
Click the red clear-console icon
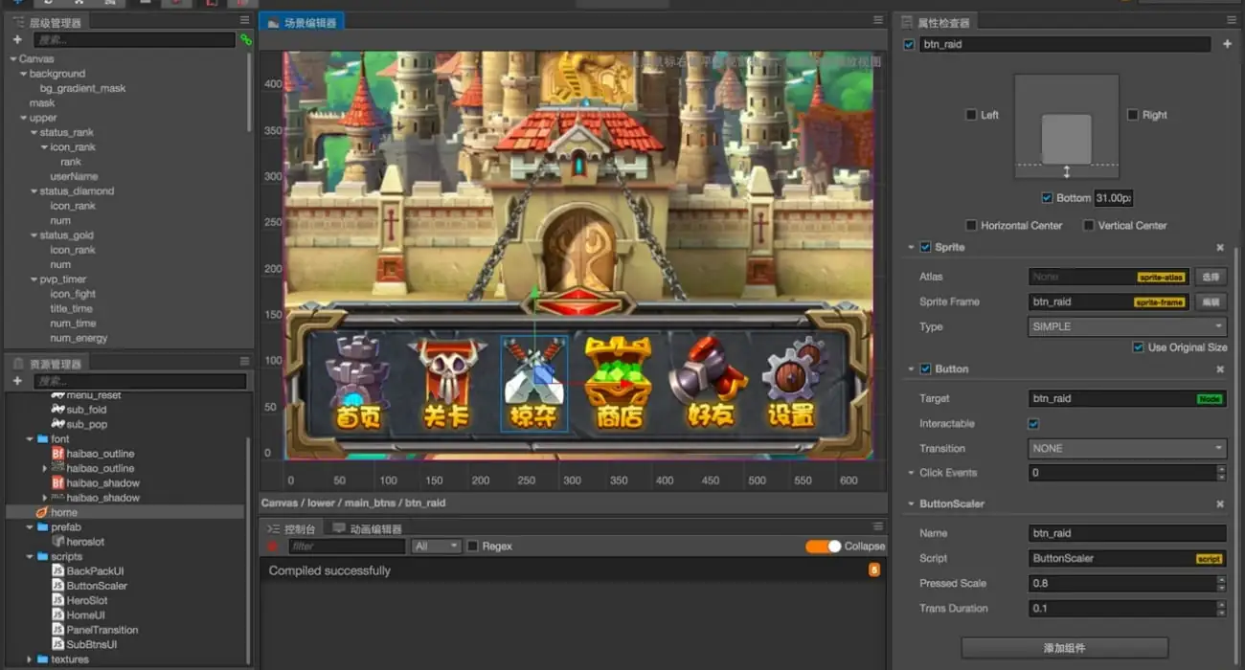point(273,546)
